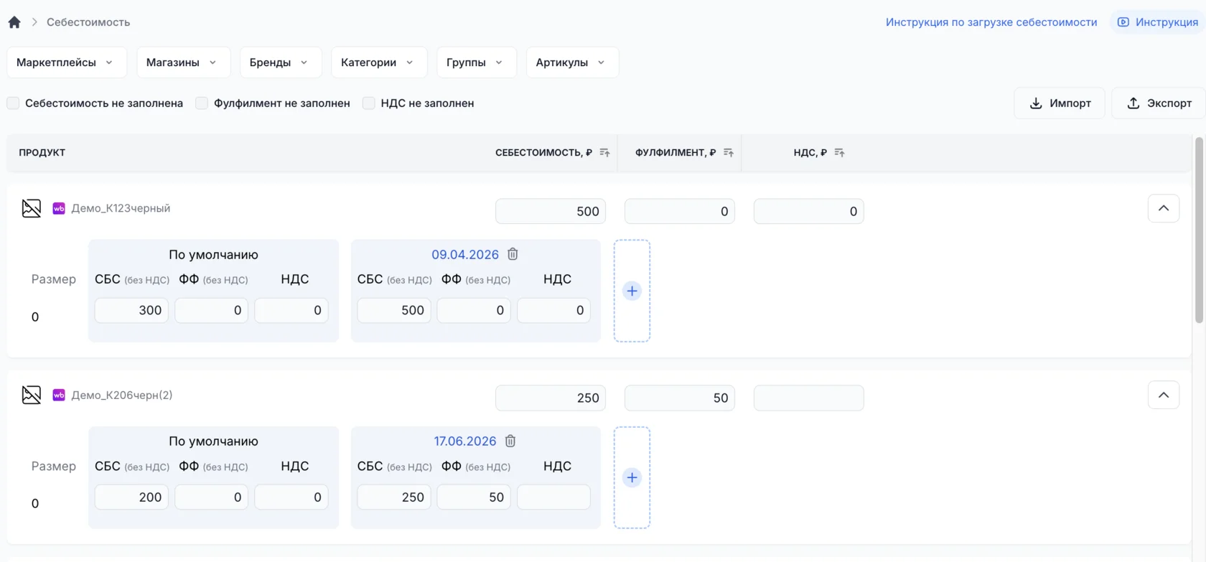The height and width of the screenshot is (562, 1206).
Task: Edit default ФФ field of Демо_К123черный
Action: 211,310
